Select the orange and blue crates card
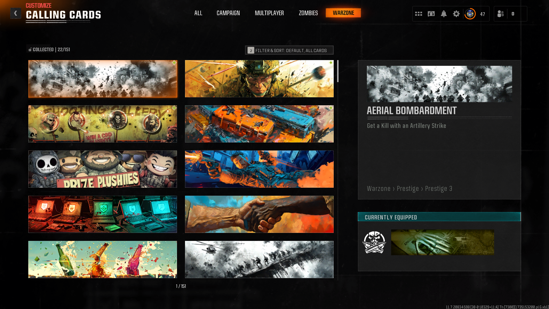 point(259,124)
